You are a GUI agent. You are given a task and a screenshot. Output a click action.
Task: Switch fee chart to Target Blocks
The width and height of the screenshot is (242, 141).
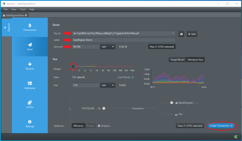pyautogui.click(x=177, y=59)
